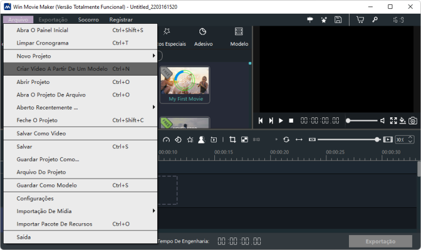Stop the preview playback
The width and height of the screenshot is (421, 250).
[291, 121]
